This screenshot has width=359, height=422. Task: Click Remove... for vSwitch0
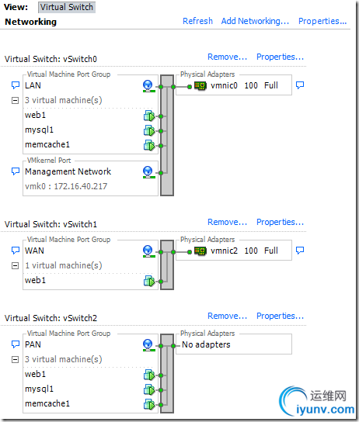click(227, 57)
